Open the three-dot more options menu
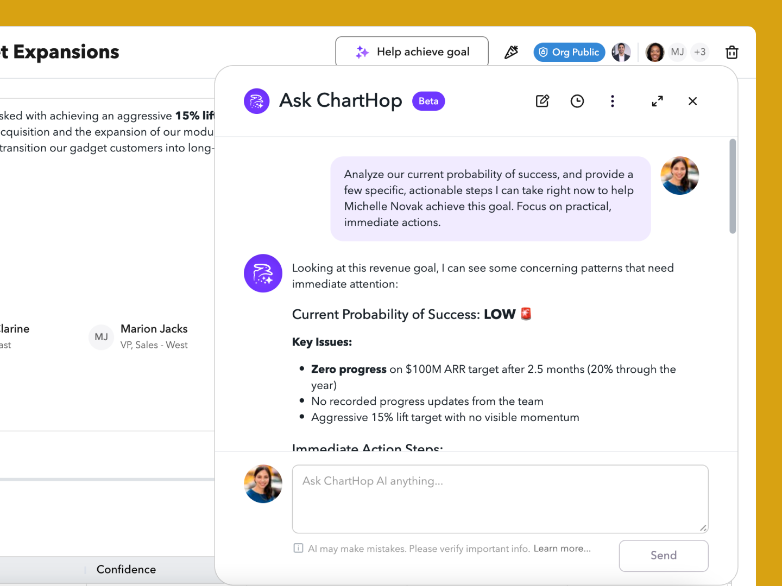Viewport: 782px width, 586px height. (613, 101)
